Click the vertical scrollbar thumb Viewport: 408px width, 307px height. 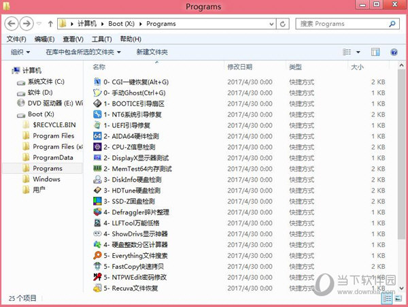[401, 154]
